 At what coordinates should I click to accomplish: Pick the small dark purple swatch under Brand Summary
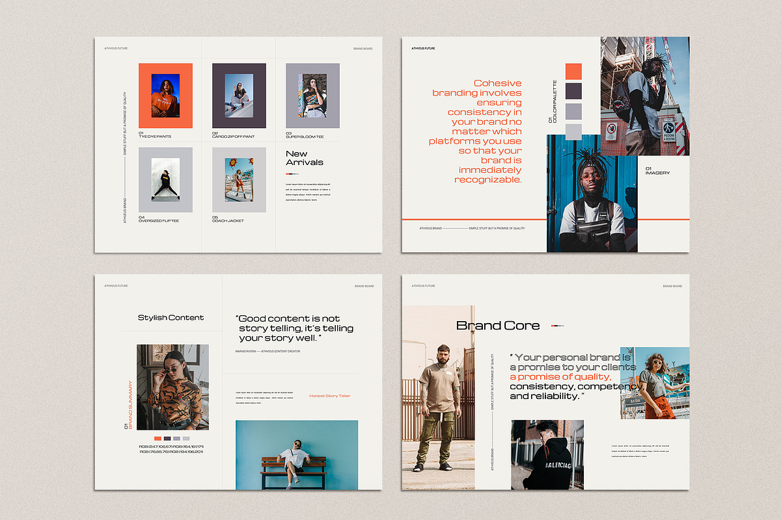(167, 439)
